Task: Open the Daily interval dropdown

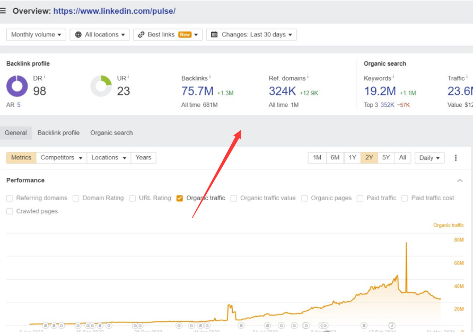Action: coord(430,158)
